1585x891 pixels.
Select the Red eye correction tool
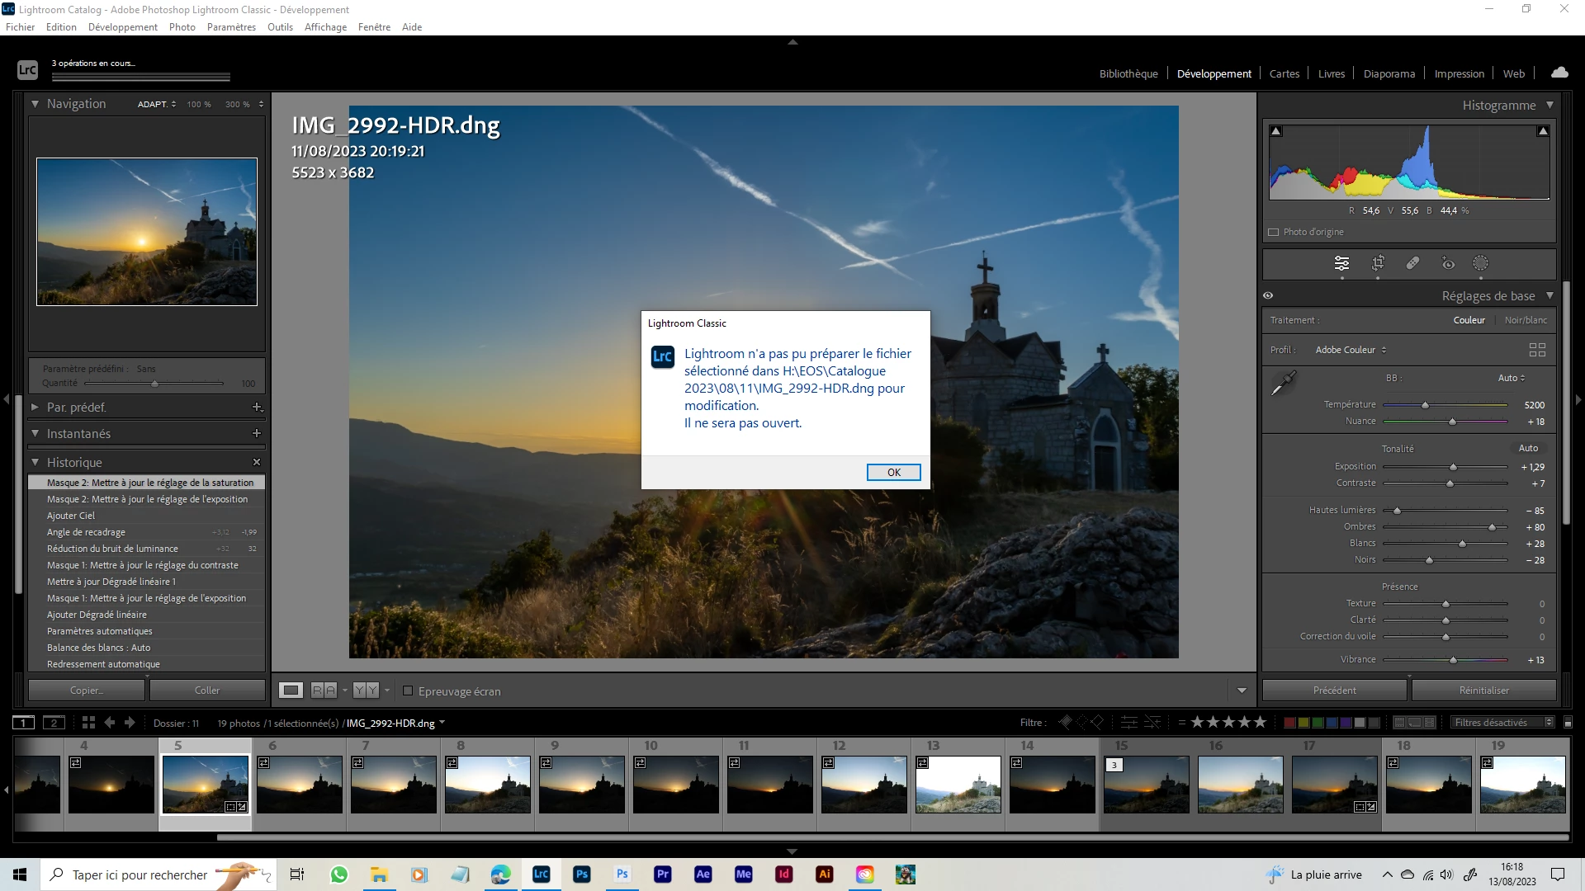click(1448, 263)
